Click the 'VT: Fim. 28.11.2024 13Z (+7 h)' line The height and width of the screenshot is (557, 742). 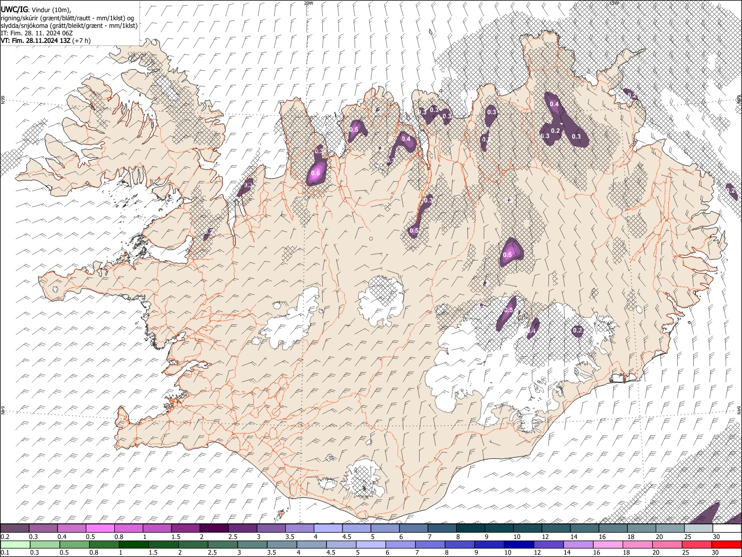[x=46, y=41]
